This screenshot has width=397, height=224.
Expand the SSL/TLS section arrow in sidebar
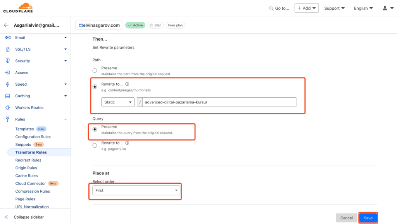(x=66, y=49)
